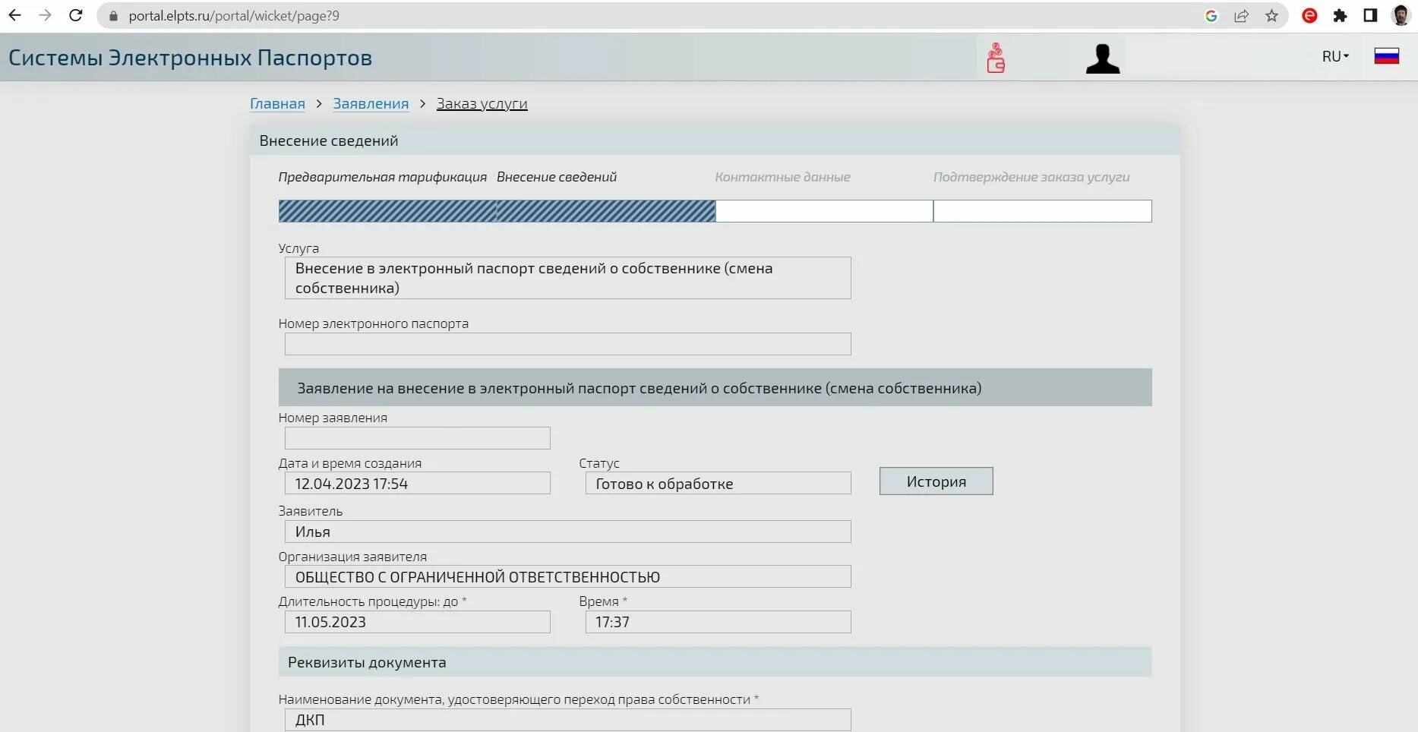The width and height of the screenshot is (1418, 732).
Task: Open the red extension icon
Action: tap(1309, 15)
